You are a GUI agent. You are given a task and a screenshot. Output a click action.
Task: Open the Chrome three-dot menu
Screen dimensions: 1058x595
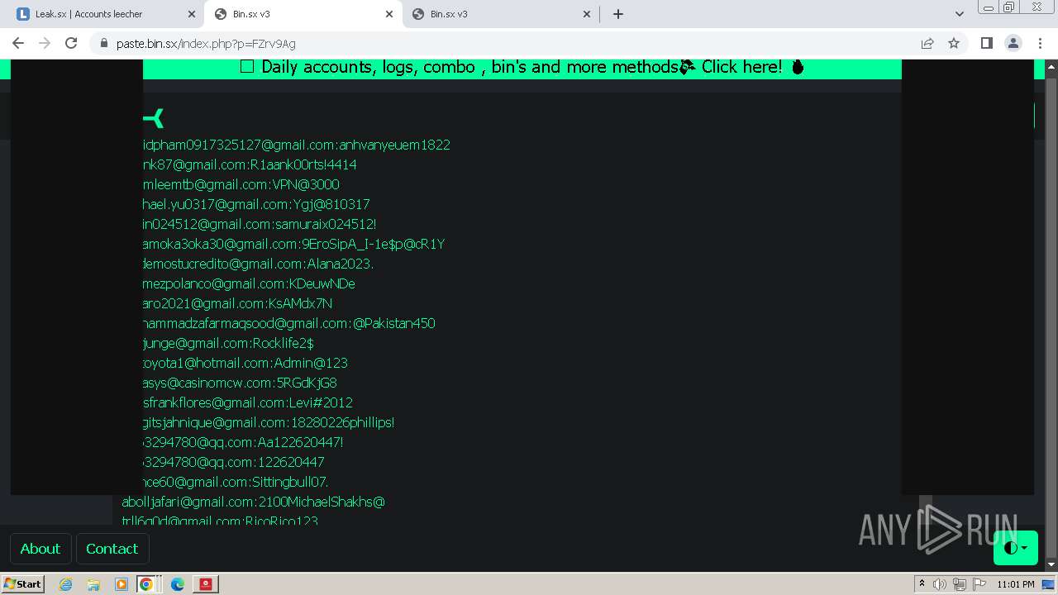(1040, 43)
